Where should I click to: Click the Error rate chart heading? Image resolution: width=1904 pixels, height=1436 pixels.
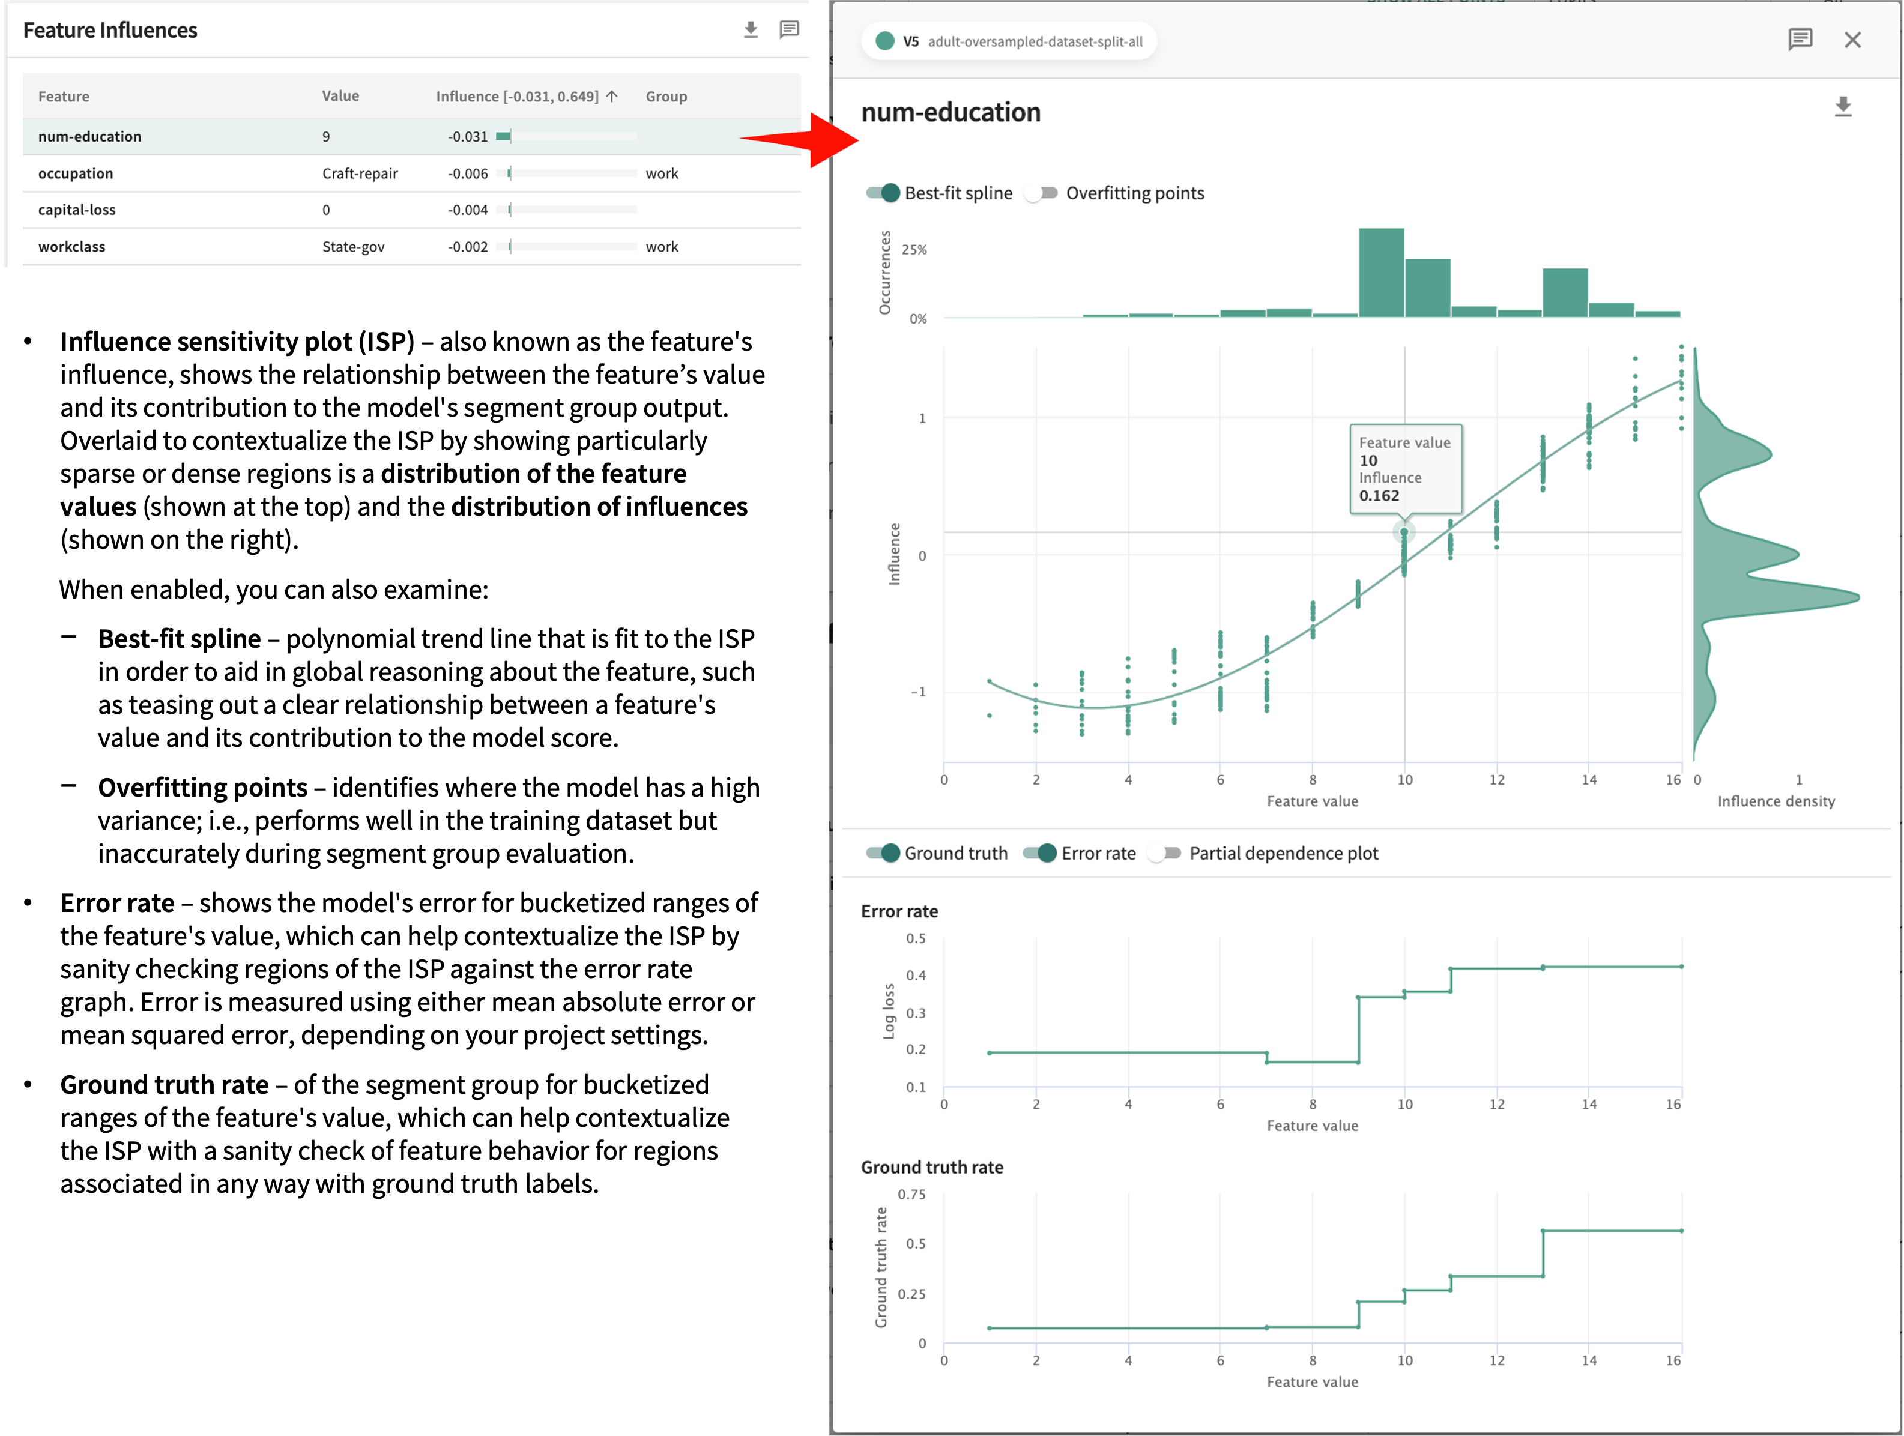[x=899, y=911]
